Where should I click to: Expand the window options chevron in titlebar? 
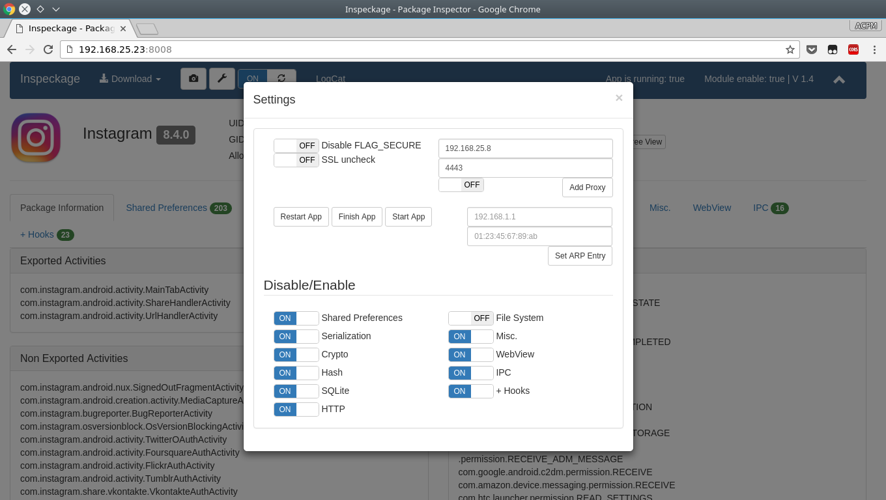click(x=57, y=9)
